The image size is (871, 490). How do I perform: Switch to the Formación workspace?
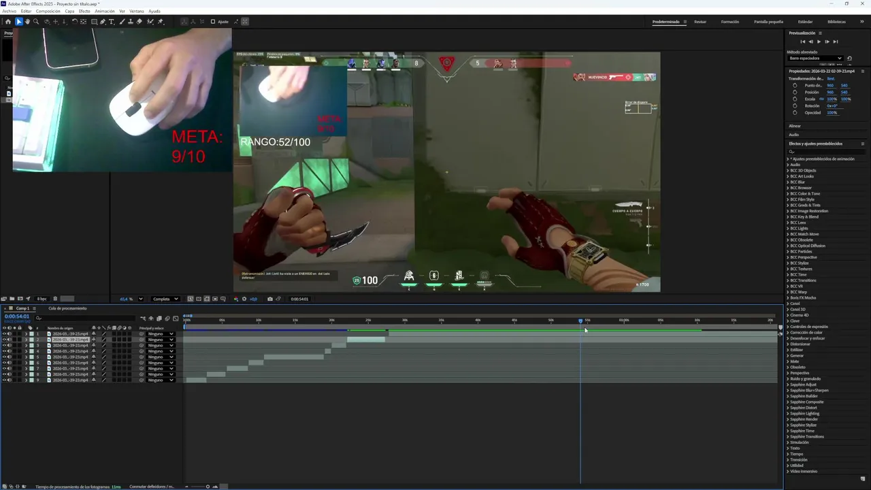point(730,22)
